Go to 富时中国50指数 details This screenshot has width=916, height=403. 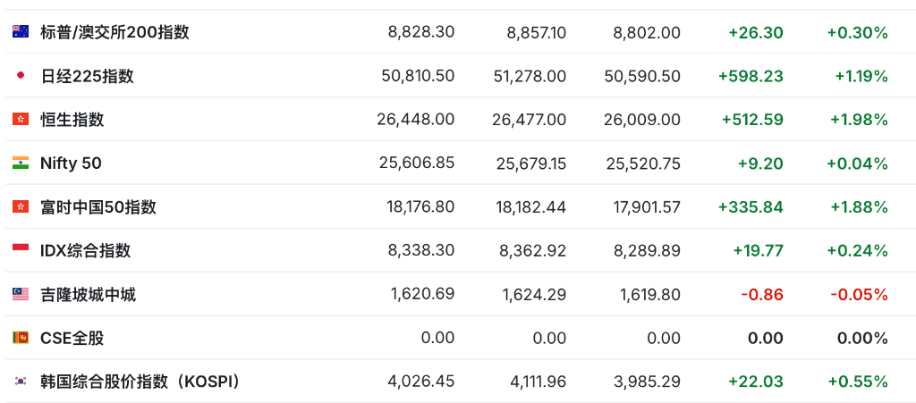click(98, 207)
